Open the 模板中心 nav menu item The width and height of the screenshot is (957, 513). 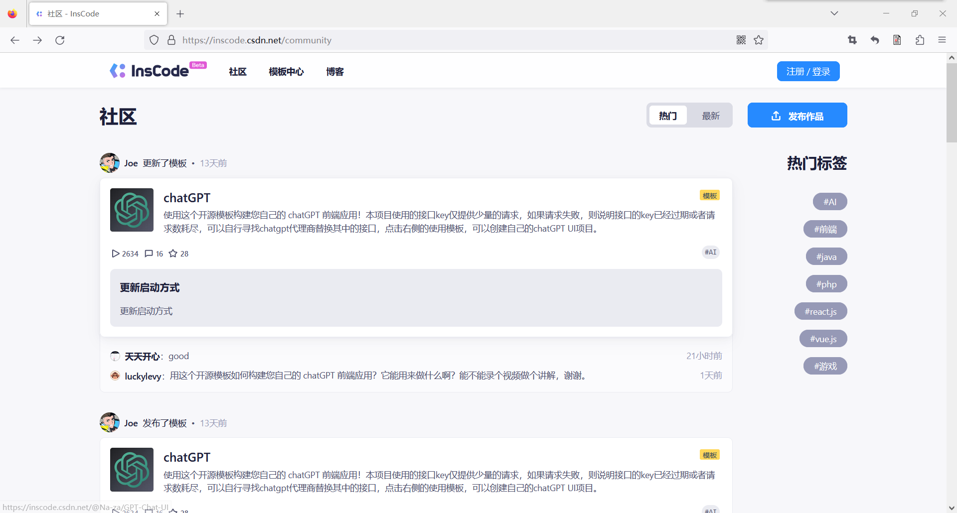[286, 72]
